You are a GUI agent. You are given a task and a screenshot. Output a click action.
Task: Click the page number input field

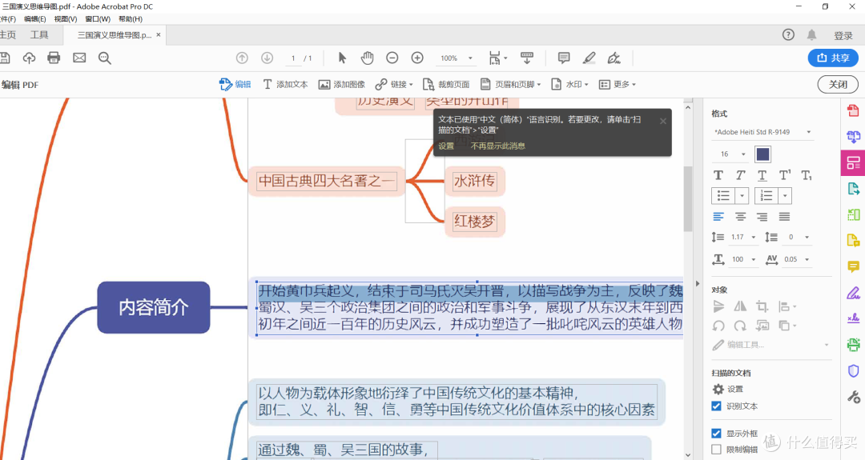[293, 58]
